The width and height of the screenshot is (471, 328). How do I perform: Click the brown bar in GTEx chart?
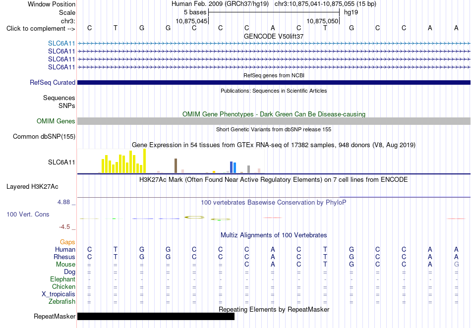[176, 165]
